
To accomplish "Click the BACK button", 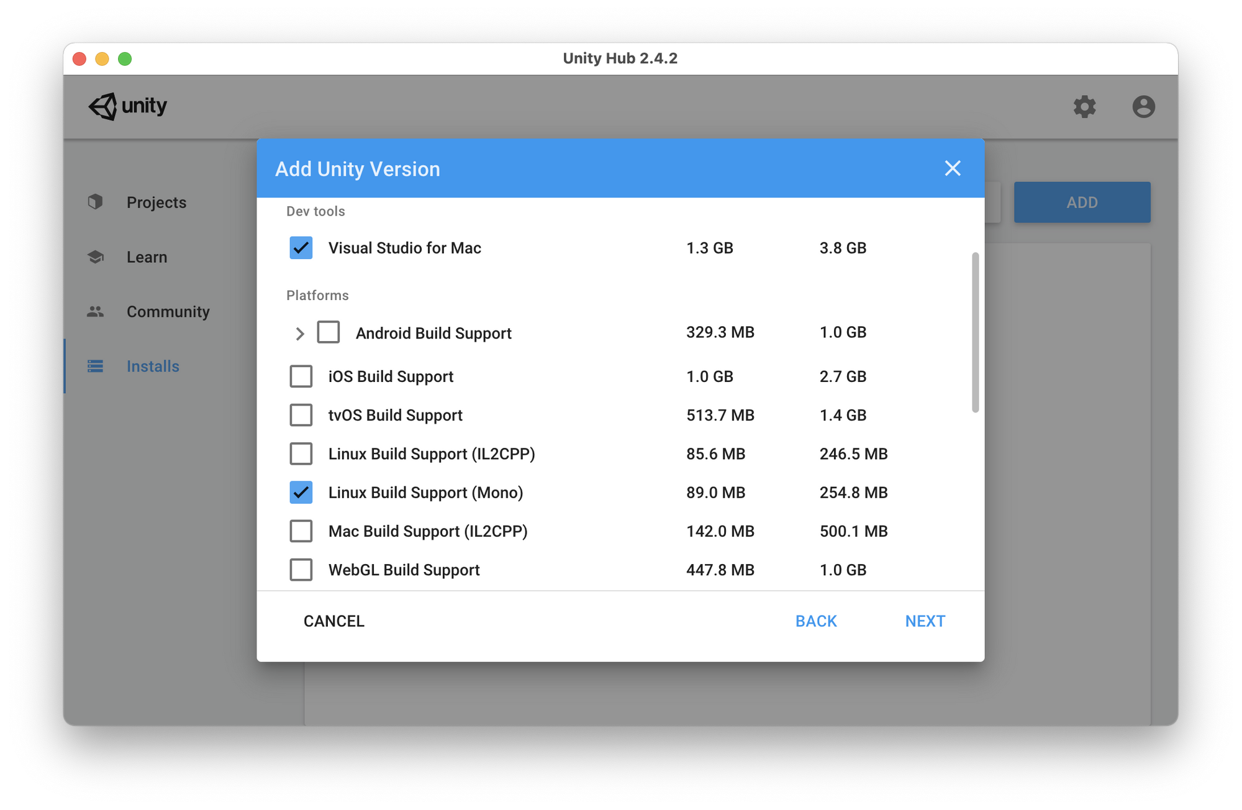I will point(816,621).
